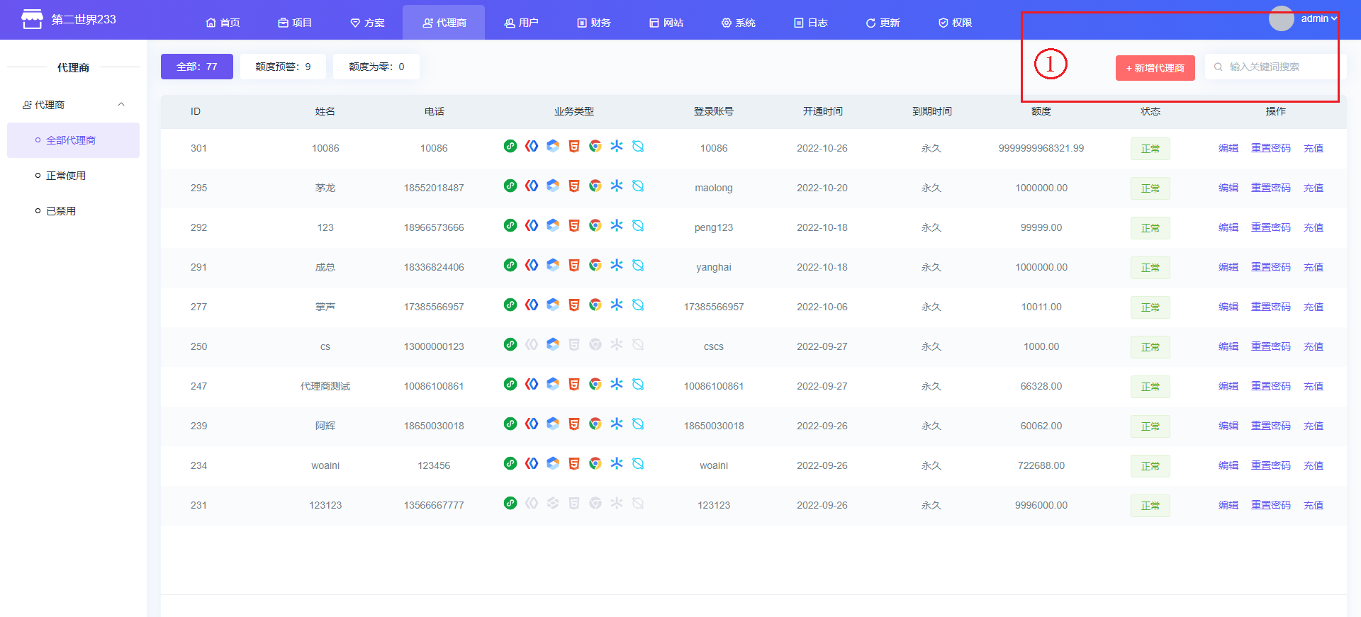1361x617 pixels.
Task: Focus the keyword search input
Action: click(x=1275, y=67)
